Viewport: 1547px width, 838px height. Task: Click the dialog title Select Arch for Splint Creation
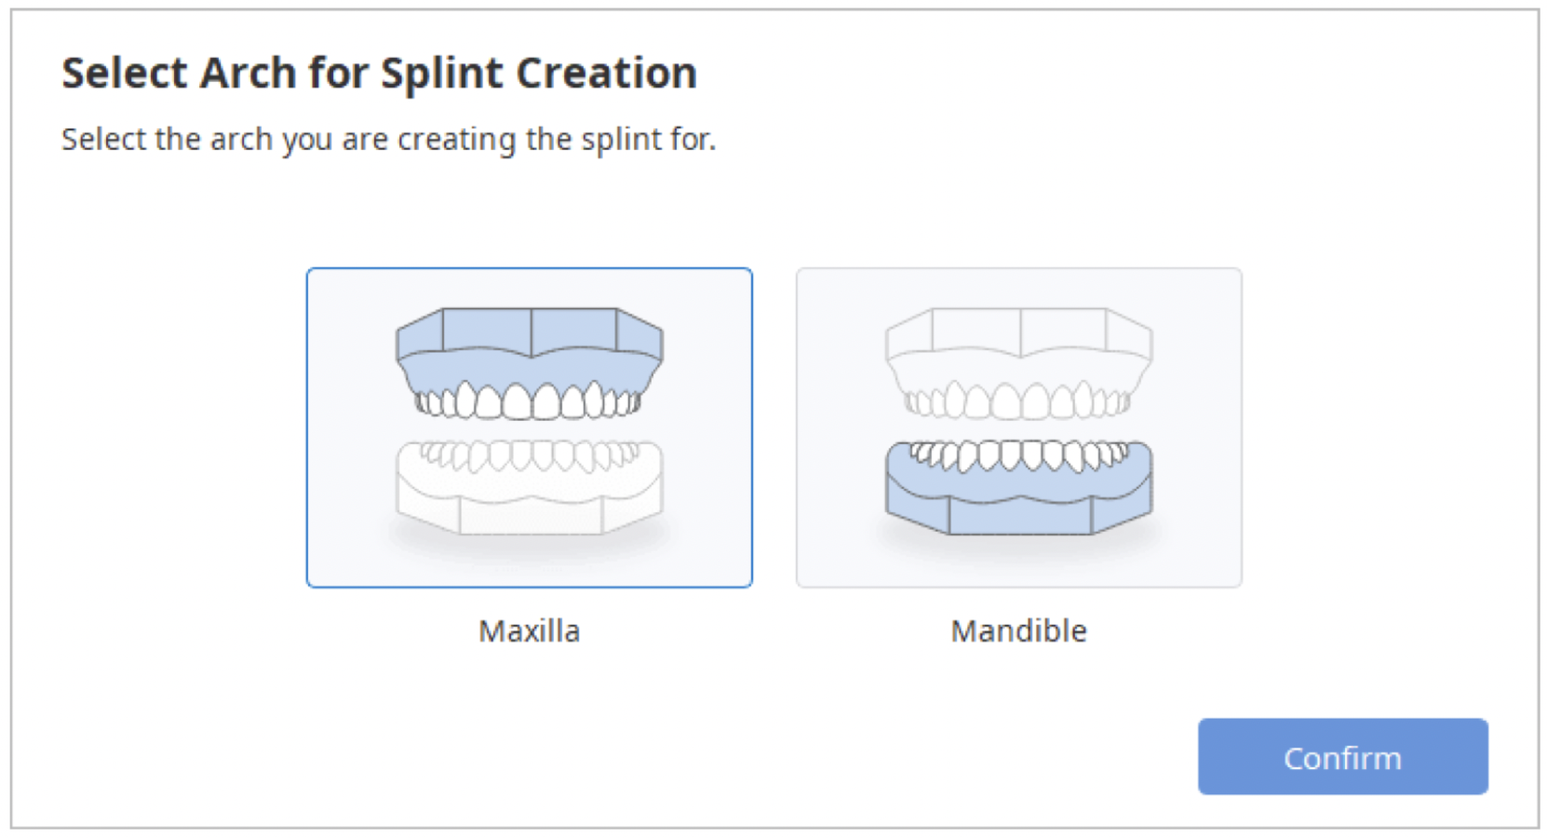coord(378,73)
